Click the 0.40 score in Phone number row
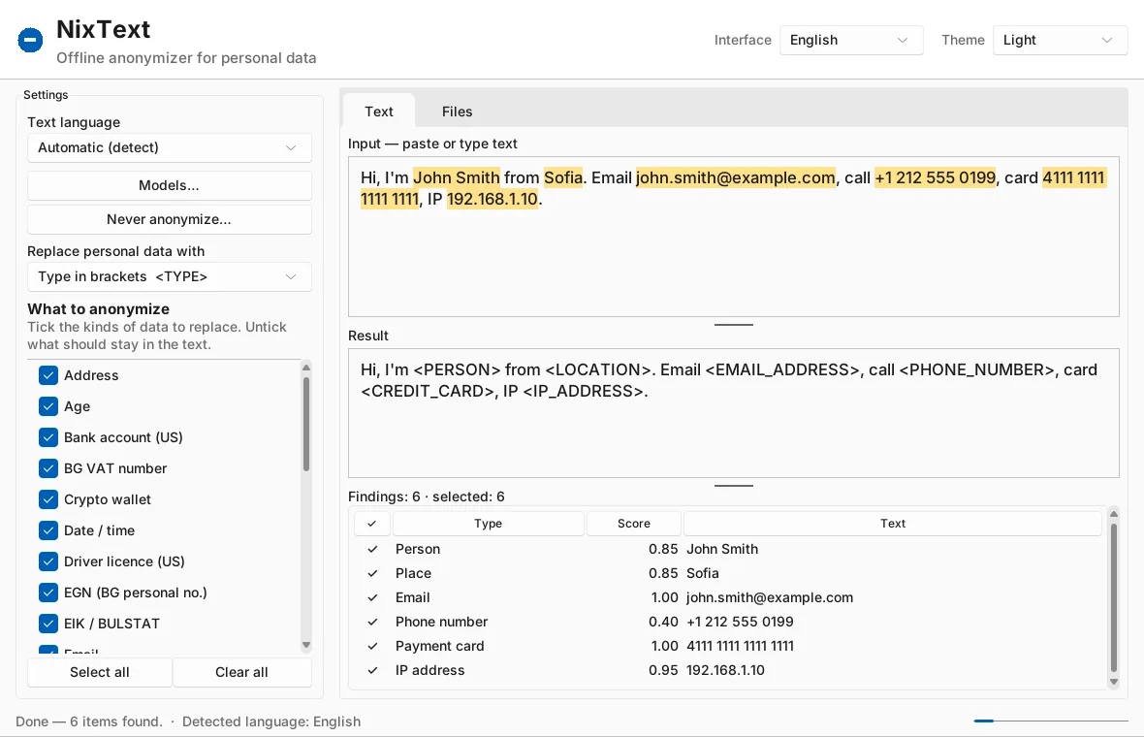1144x737 pixels. pyautogui.click(x=662, y=622)
